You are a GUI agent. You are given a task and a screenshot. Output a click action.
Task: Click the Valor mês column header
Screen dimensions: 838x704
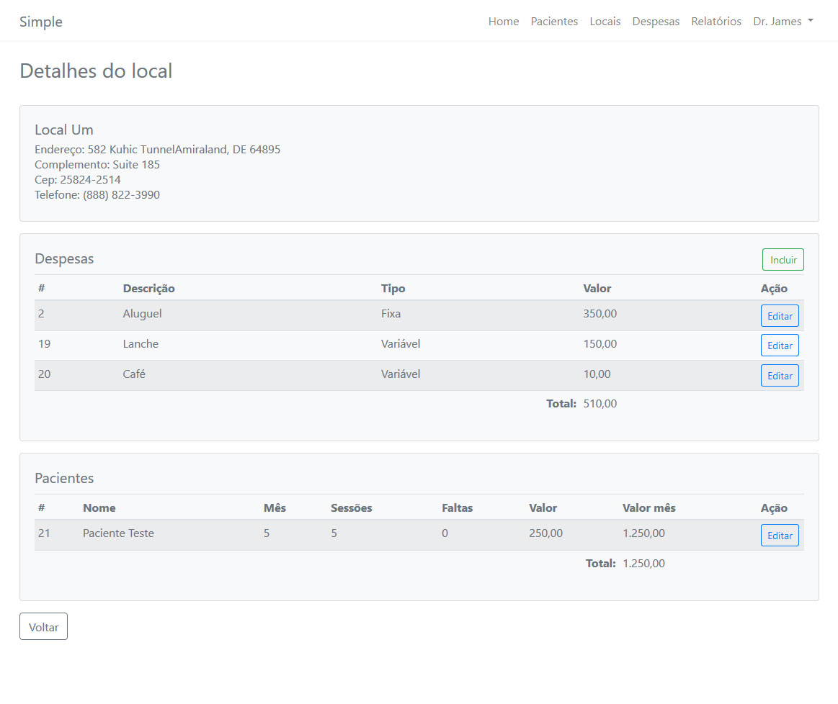click(648, 508)
